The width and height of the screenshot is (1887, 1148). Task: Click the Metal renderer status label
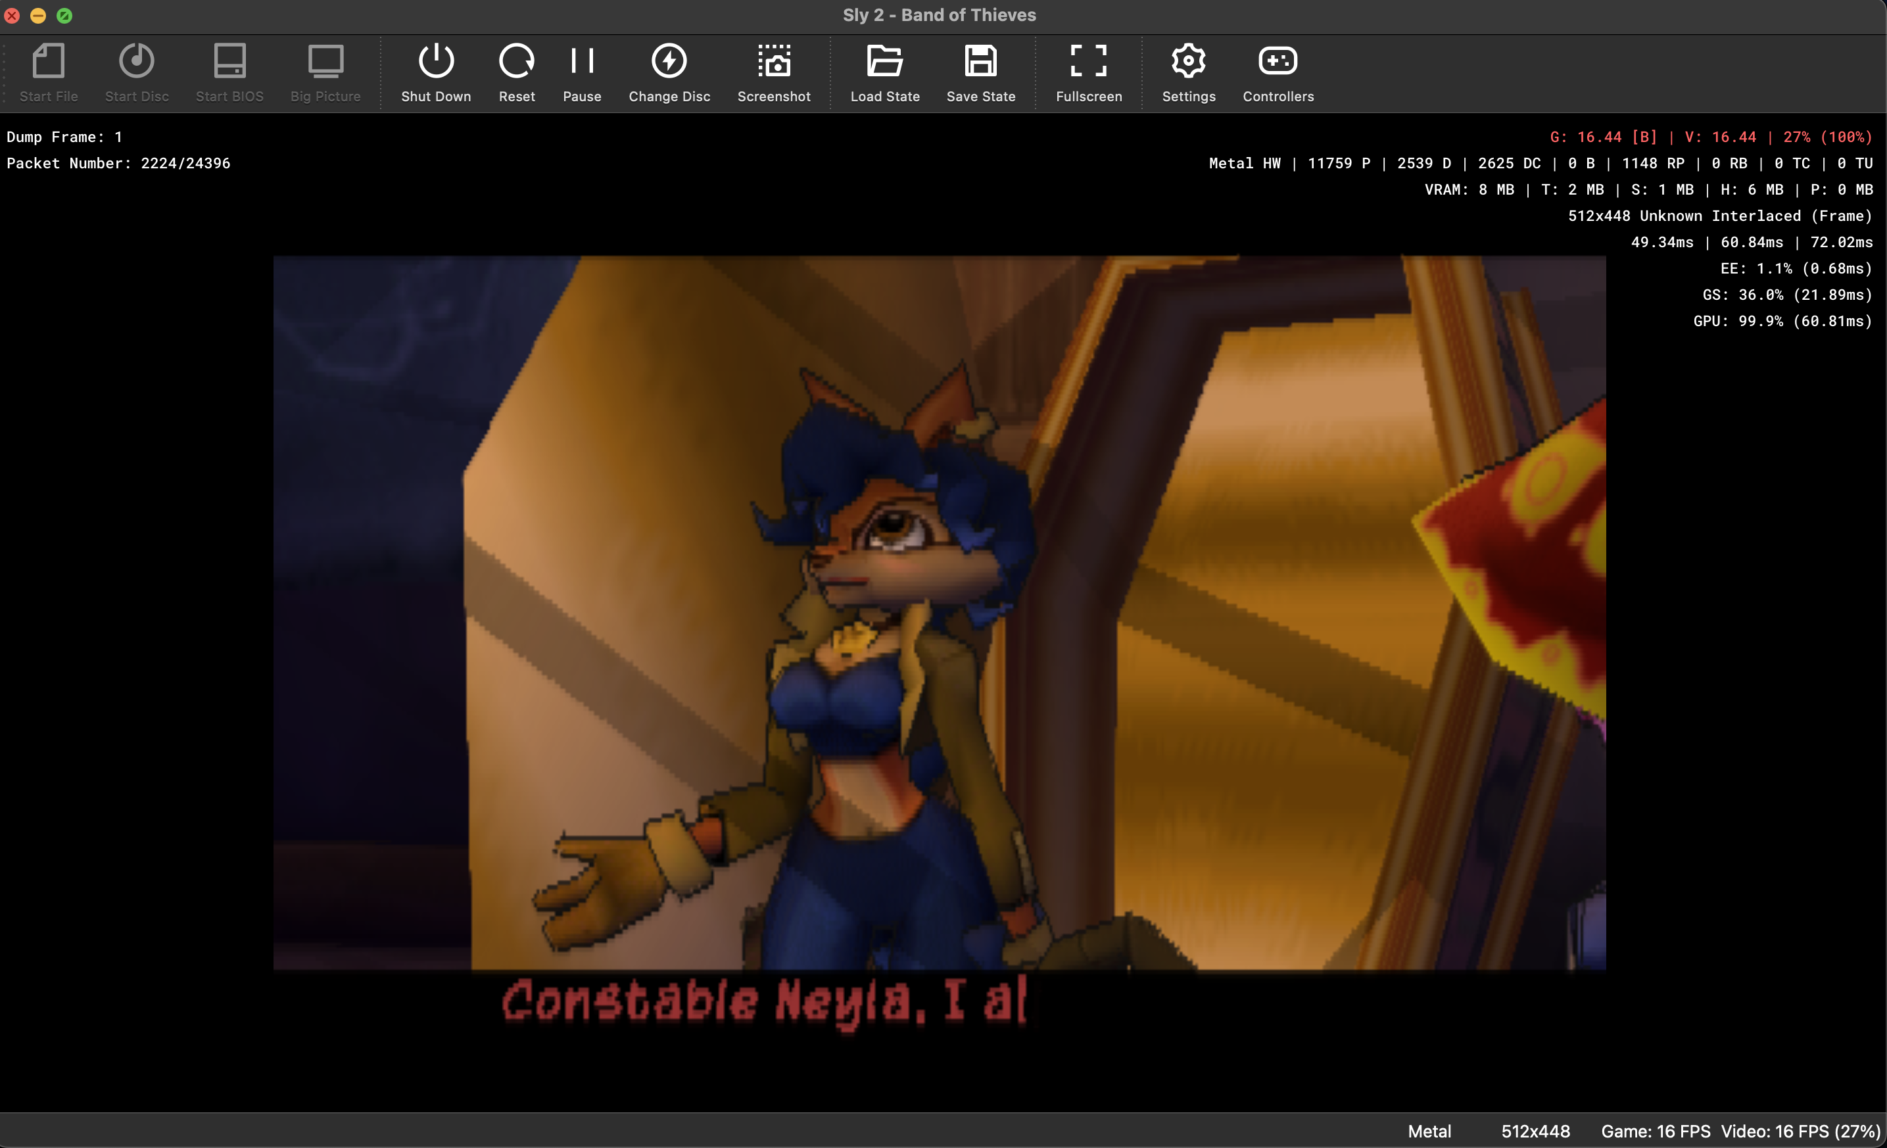point(1427,1131)
